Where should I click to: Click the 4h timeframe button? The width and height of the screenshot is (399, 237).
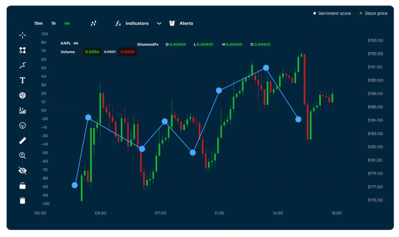tap(66, 23)
